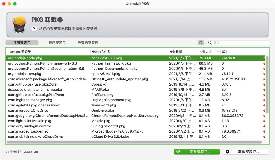Viewport: 275px width, 160px height.
Task: Switch to 所有安装包 tab
Action: click(x=22, y=43)
